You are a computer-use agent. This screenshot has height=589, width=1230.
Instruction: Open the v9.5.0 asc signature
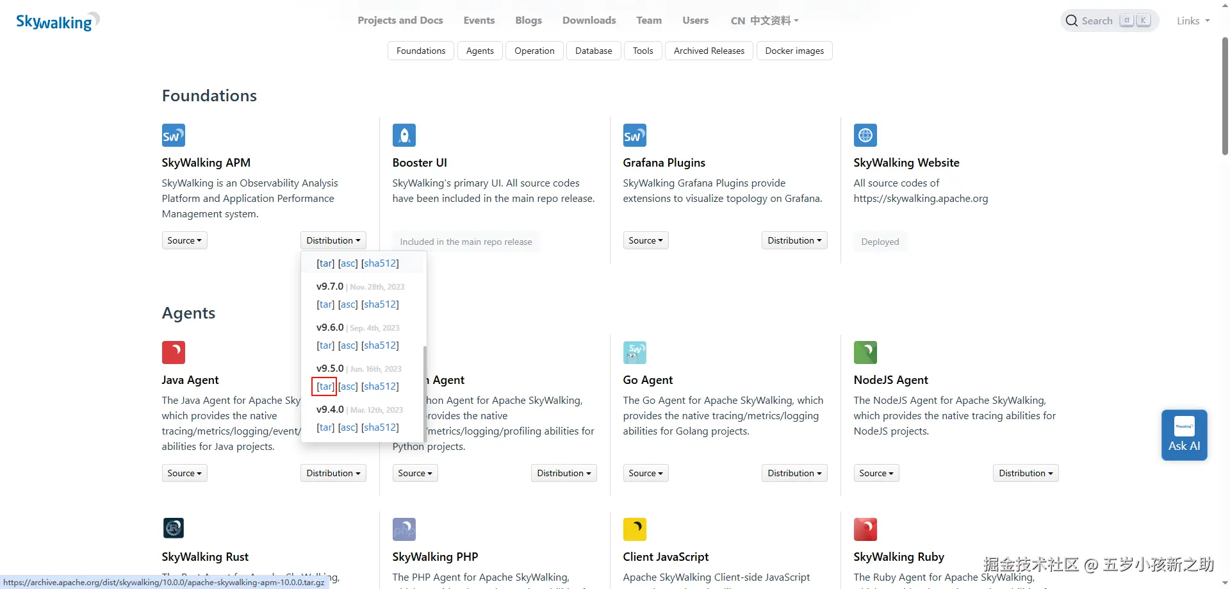[348, 386]
